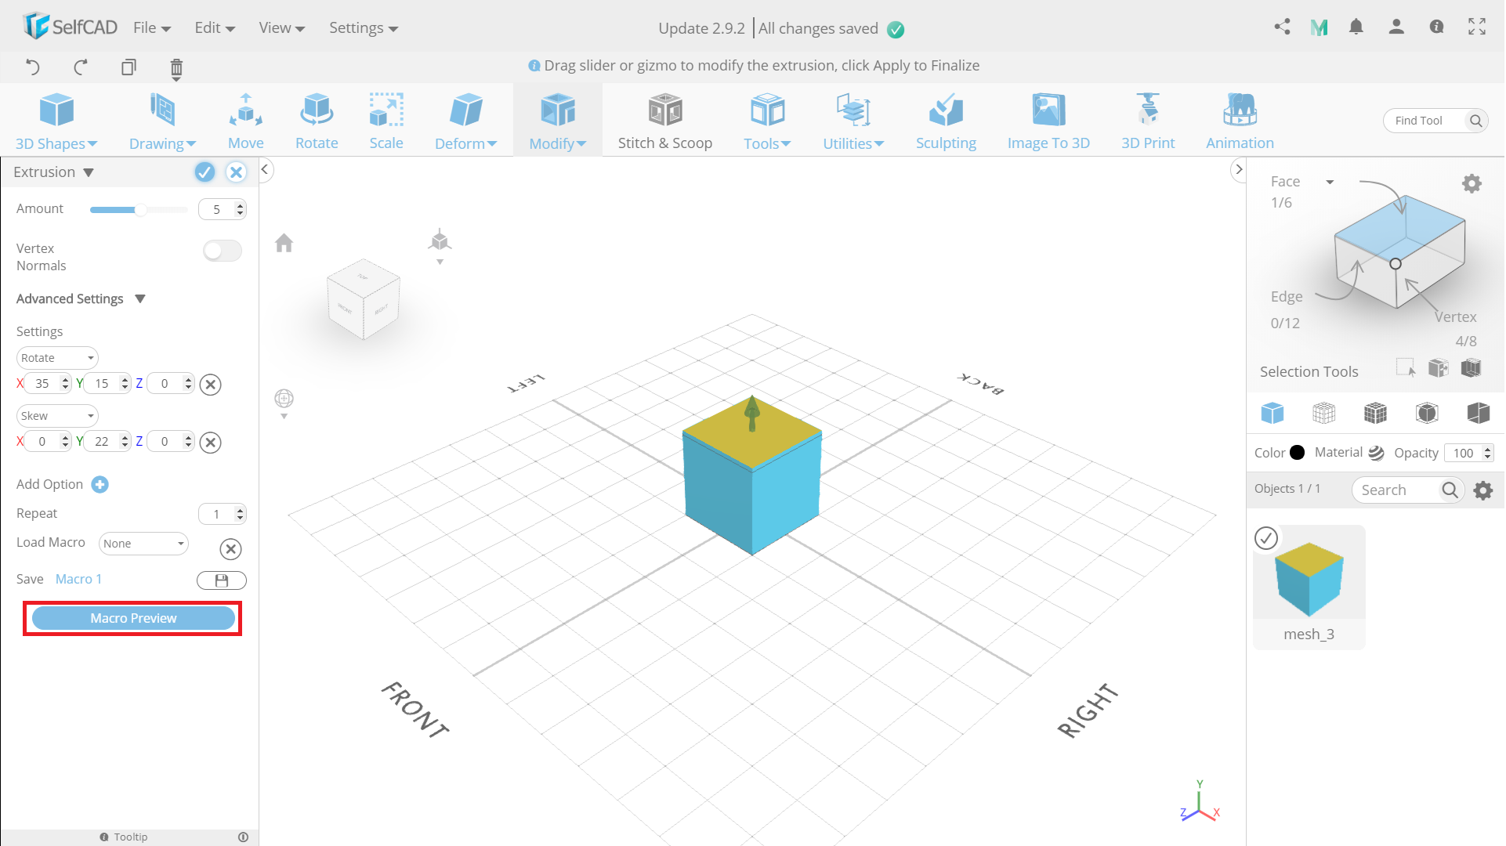Click the Copy objects icon
The image size is (1506, 846).
pos(129,67)
